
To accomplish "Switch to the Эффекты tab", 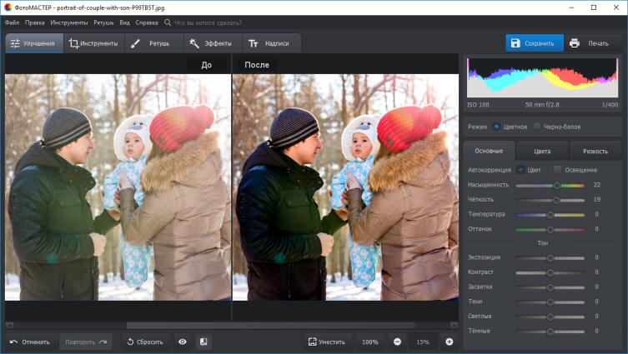I will tap(211, 43).
